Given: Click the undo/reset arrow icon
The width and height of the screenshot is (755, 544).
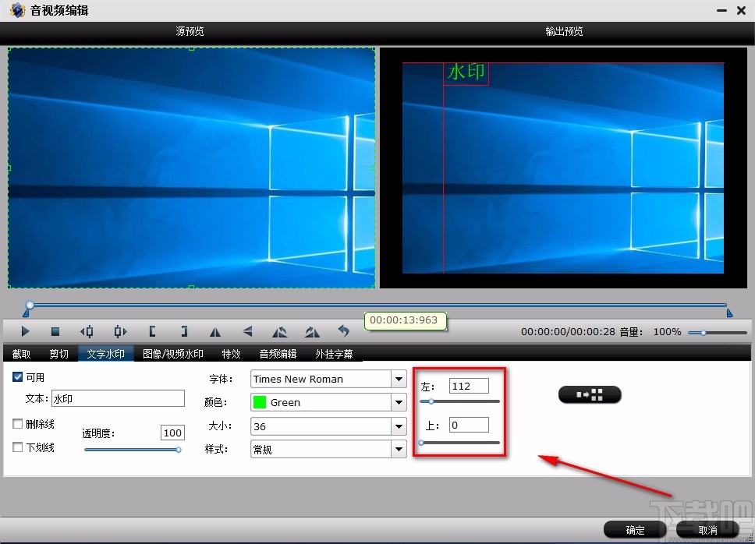Looking at the screenshot, I should [344, 331].
